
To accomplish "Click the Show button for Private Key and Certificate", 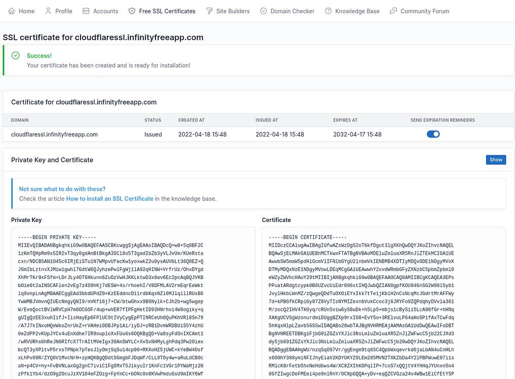I will [495, 159].
